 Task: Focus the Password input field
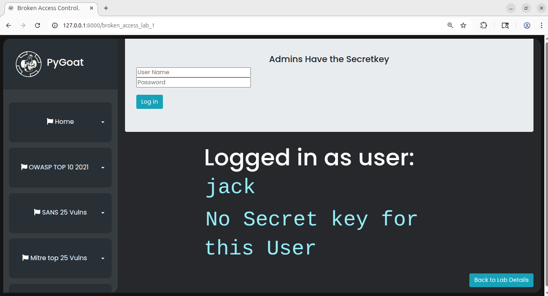point(194,83)
